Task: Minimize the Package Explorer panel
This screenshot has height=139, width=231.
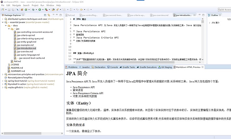Action: pyautogui.click(x=57, y=15)
